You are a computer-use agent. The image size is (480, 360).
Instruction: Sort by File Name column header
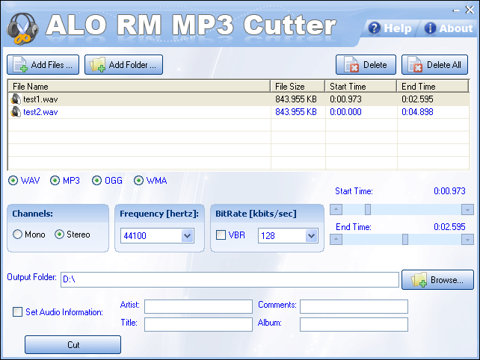point(139,86)
